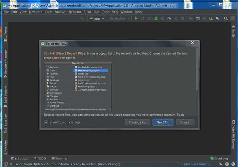238x167 pixels.
Task: Click the Stop square icon
Action: (x=183, y=18)
